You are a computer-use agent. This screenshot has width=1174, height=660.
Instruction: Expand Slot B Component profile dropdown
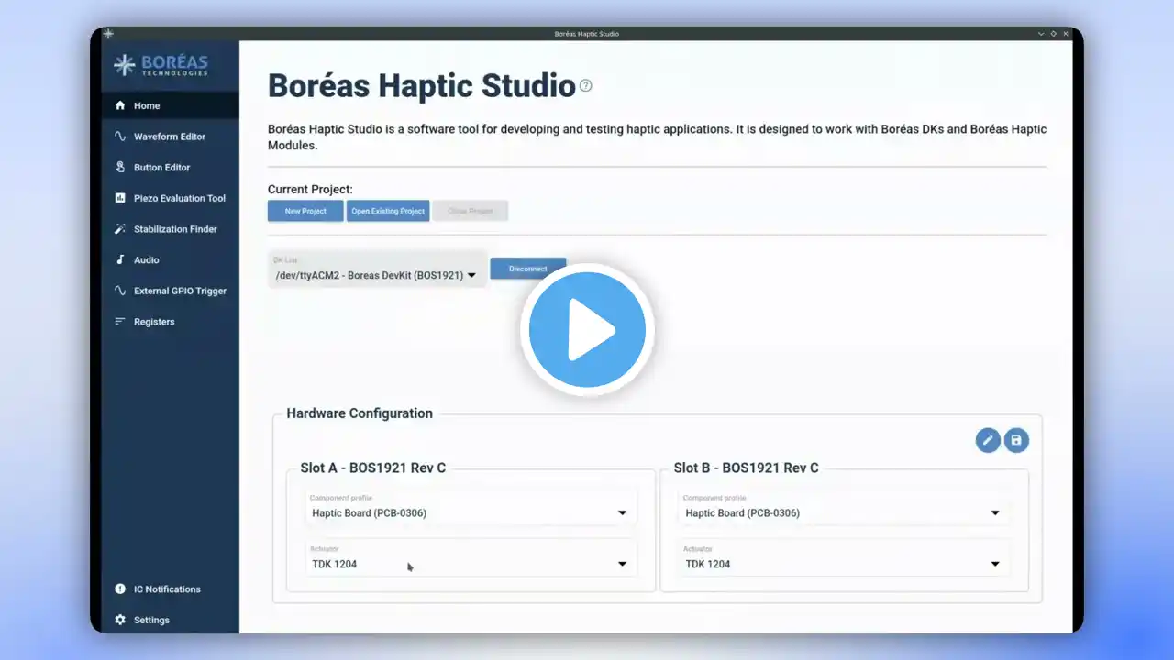tap(845, 508)
